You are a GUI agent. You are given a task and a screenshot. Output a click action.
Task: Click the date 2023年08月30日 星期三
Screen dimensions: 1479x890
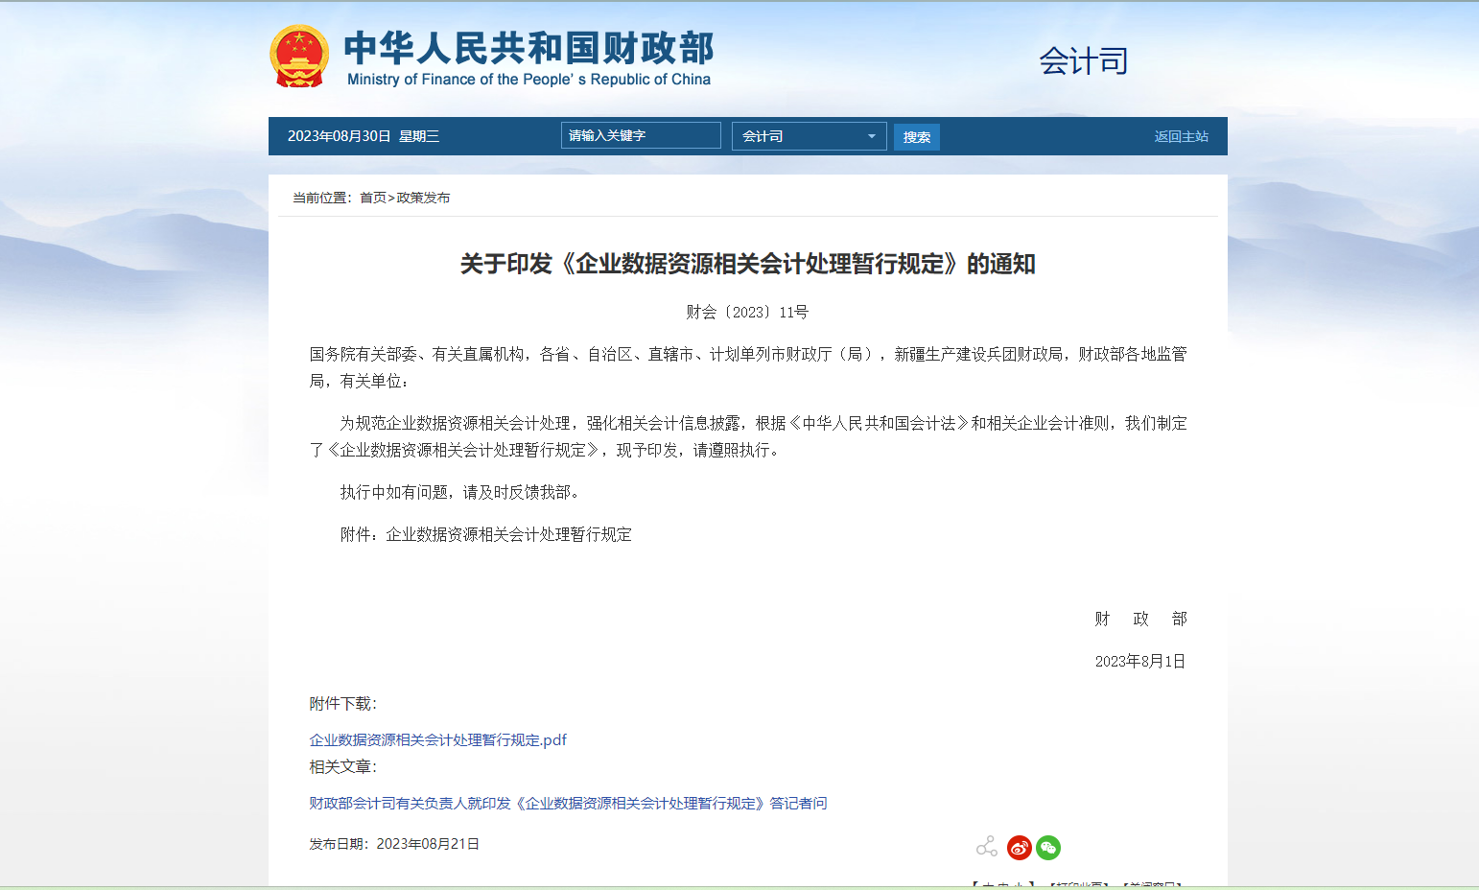pyautogui.click(x=364, y=136)
